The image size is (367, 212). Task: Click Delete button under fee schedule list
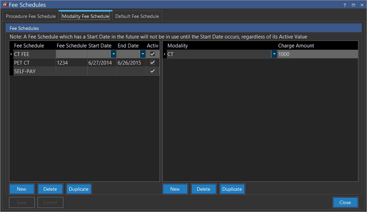50,189
